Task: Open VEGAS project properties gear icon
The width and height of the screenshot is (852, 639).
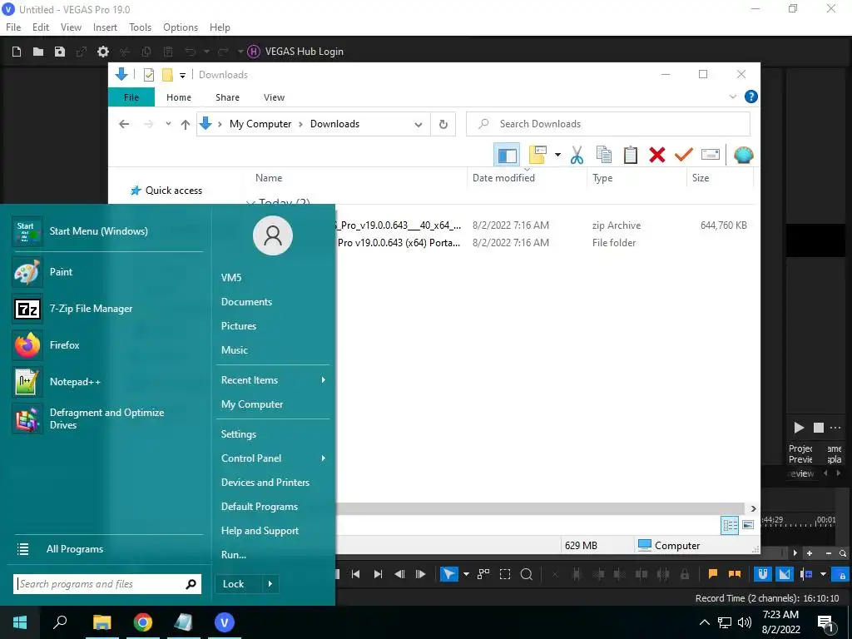Action: click(x=102, y=52)
